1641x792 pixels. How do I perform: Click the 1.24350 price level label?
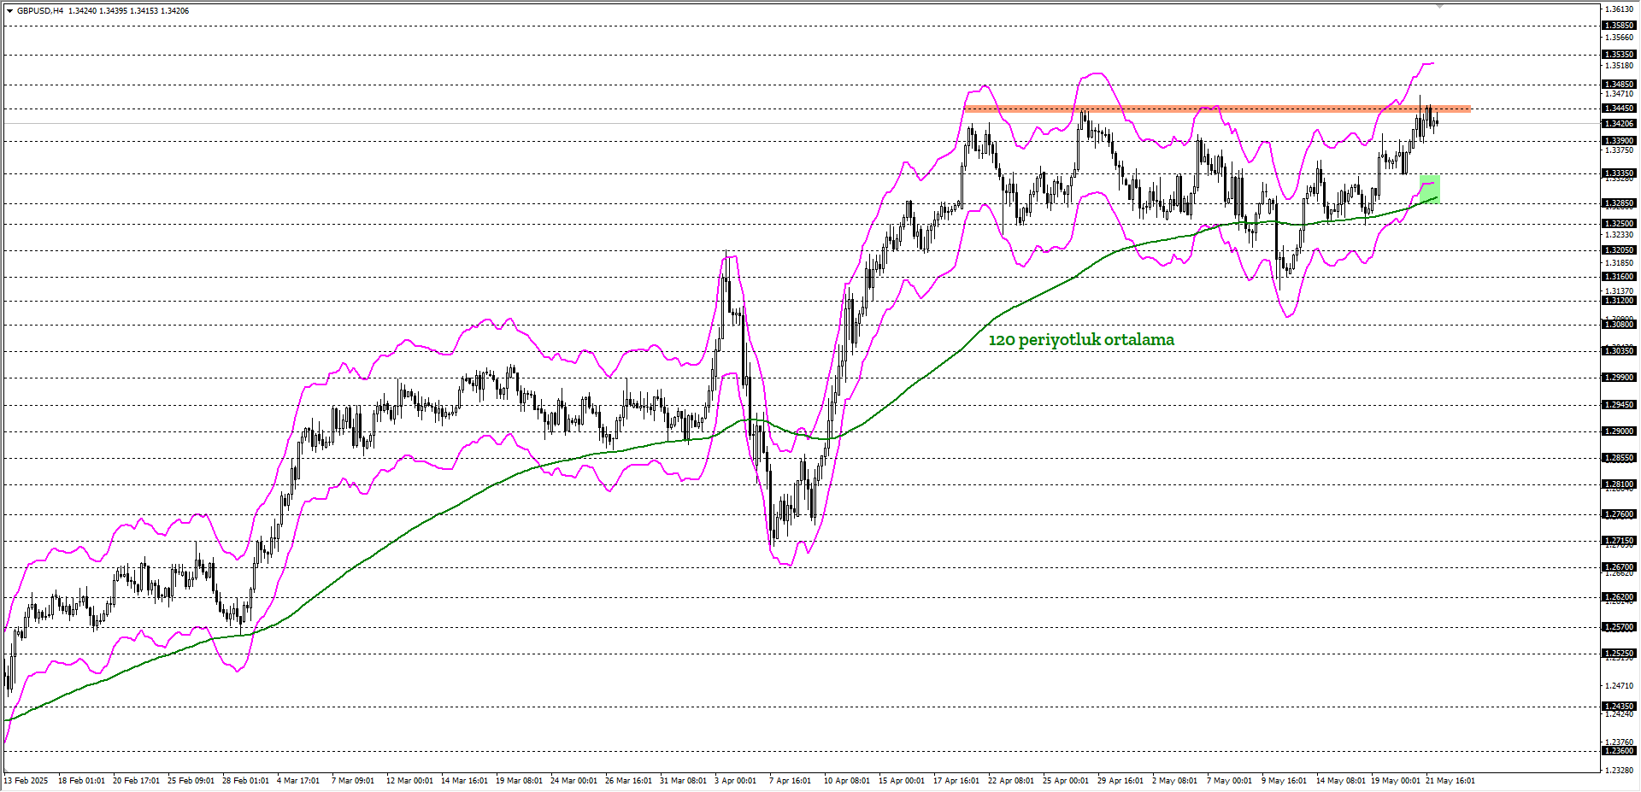coord(1619,707)
